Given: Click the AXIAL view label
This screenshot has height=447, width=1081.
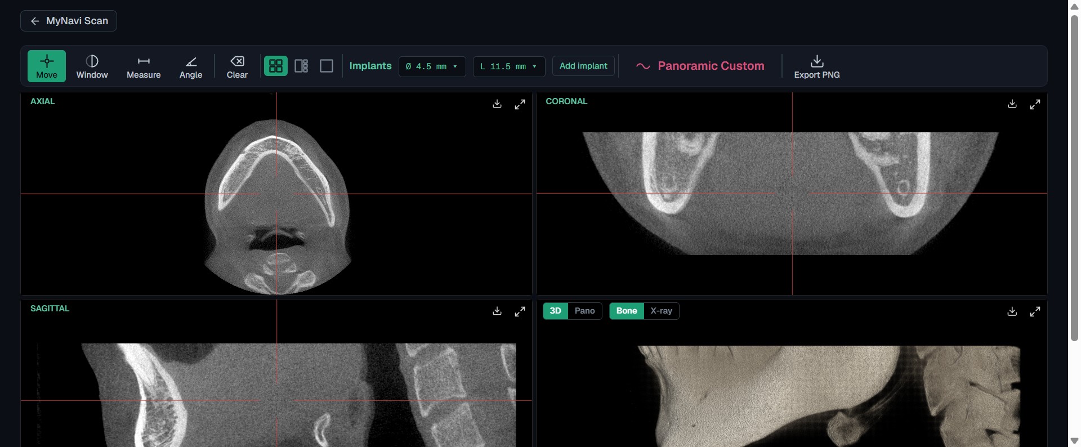Looking at the screenshot, I should (43, 101).
